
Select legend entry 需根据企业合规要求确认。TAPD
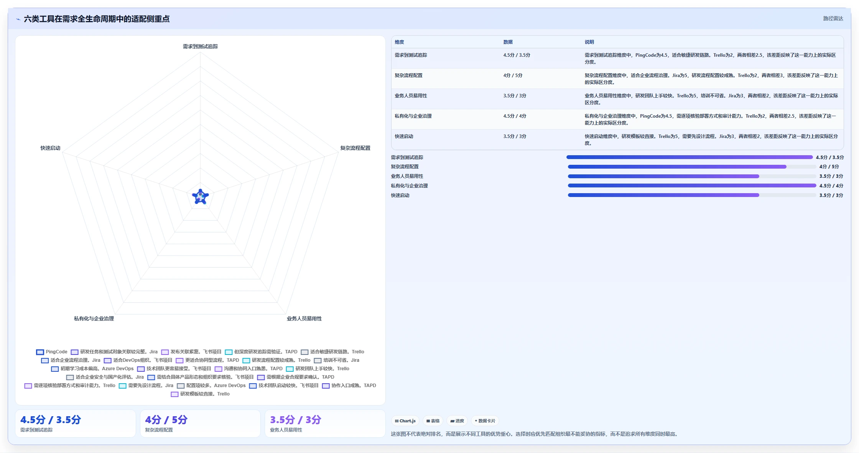coord(296,377)
